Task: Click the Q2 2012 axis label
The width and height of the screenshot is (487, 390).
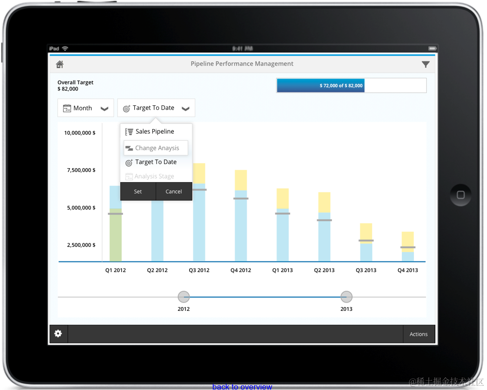Action: (157, 270)
